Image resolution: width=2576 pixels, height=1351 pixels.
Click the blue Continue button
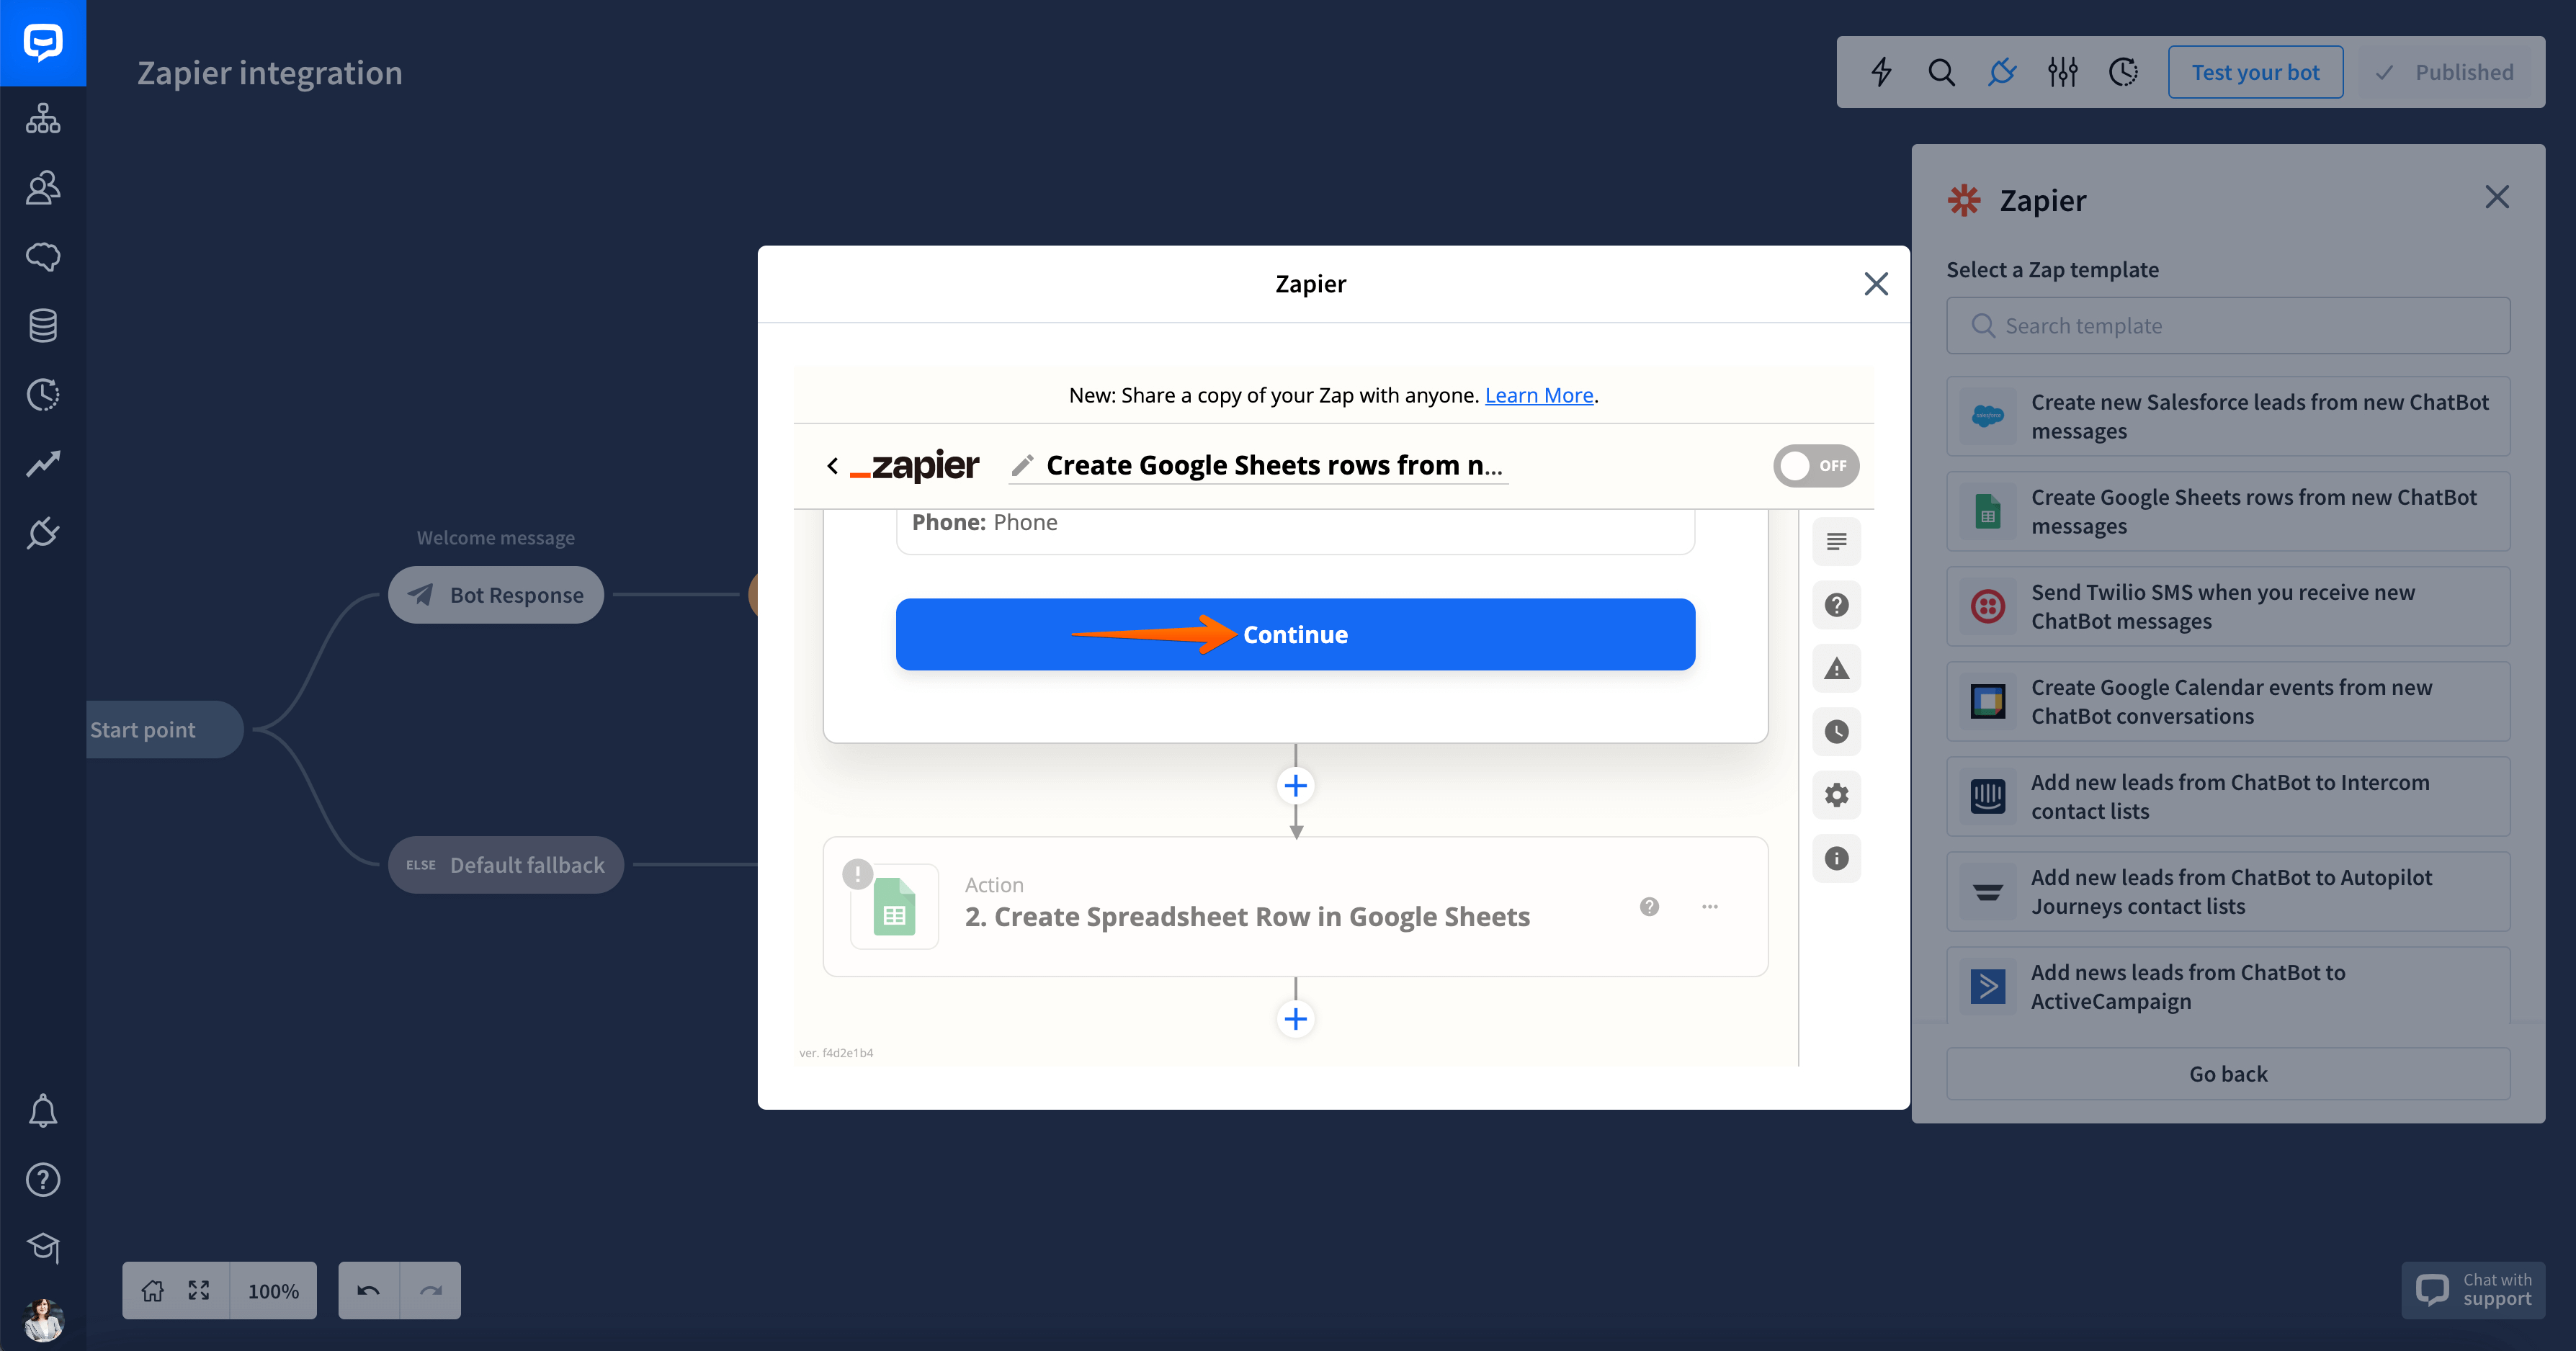[1295, 634]
